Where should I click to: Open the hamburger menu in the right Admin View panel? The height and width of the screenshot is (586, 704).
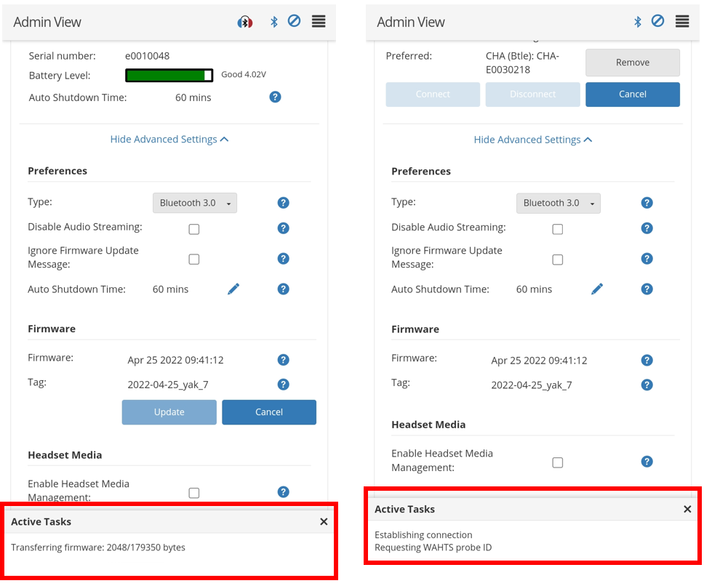tap(681, 22)
